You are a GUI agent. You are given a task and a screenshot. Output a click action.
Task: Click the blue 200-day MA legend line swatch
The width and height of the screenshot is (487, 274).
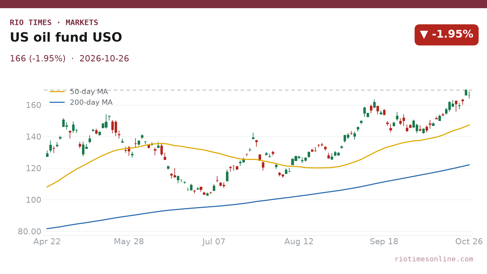[x=57, y=102]
